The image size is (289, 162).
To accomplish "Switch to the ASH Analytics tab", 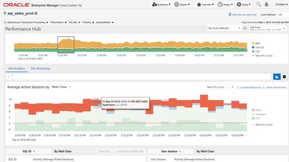I will [x=17, y=68].
